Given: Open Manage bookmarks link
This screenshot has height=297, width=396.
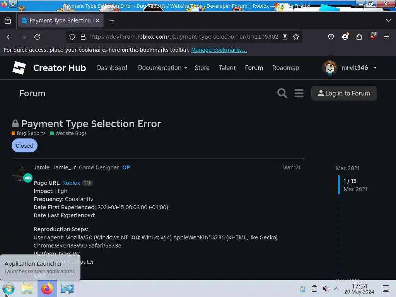Looking at the screenshot, I should [x=219, y=50].
